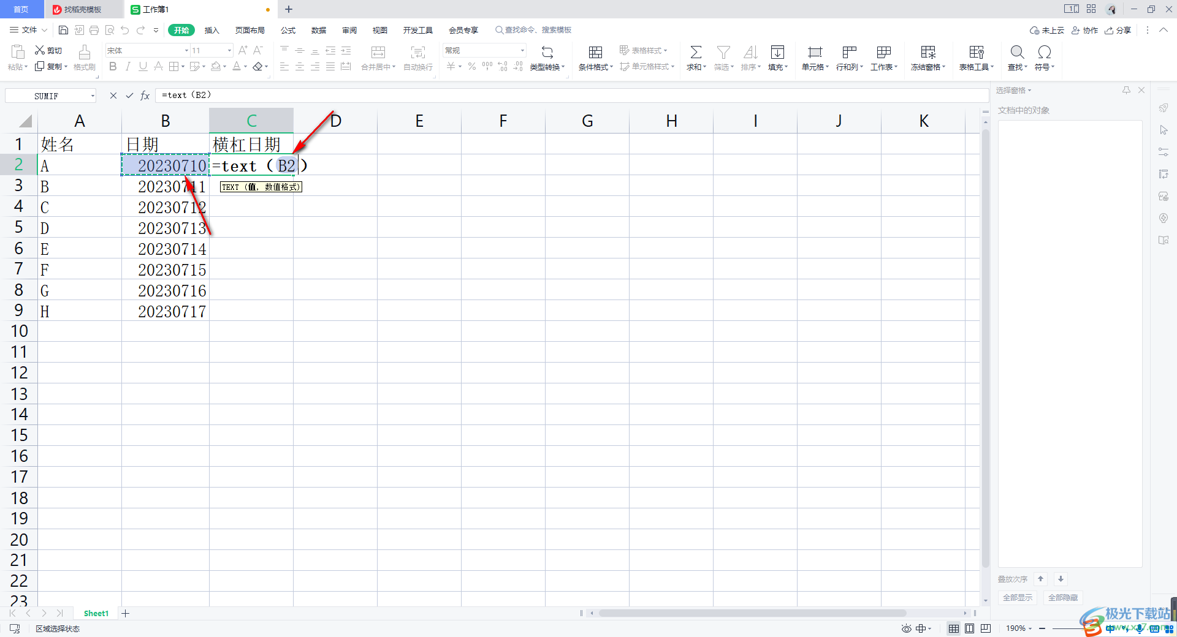This screenshot has width=1177, height=637.
Task: Cancel formula entry with the X icon
Action: click(113, 96)
